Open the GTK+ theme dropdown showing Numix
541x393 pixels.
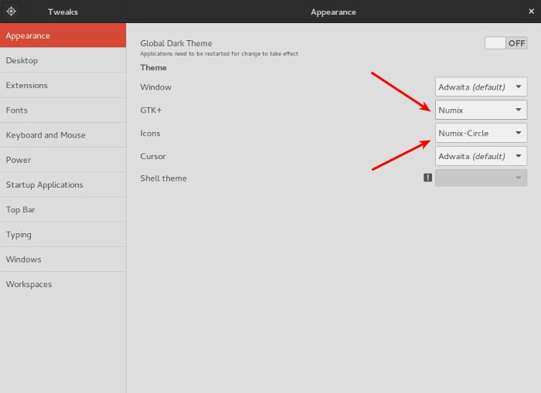coord(481,110)
